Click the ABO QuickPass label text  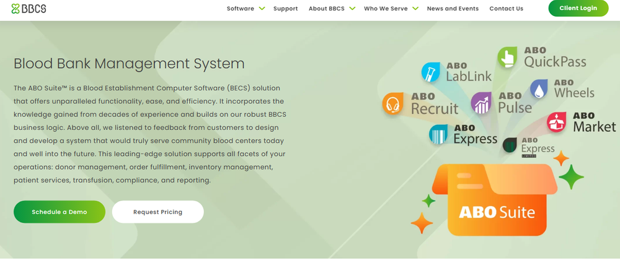pyautogui.click(x=555, y=58)
